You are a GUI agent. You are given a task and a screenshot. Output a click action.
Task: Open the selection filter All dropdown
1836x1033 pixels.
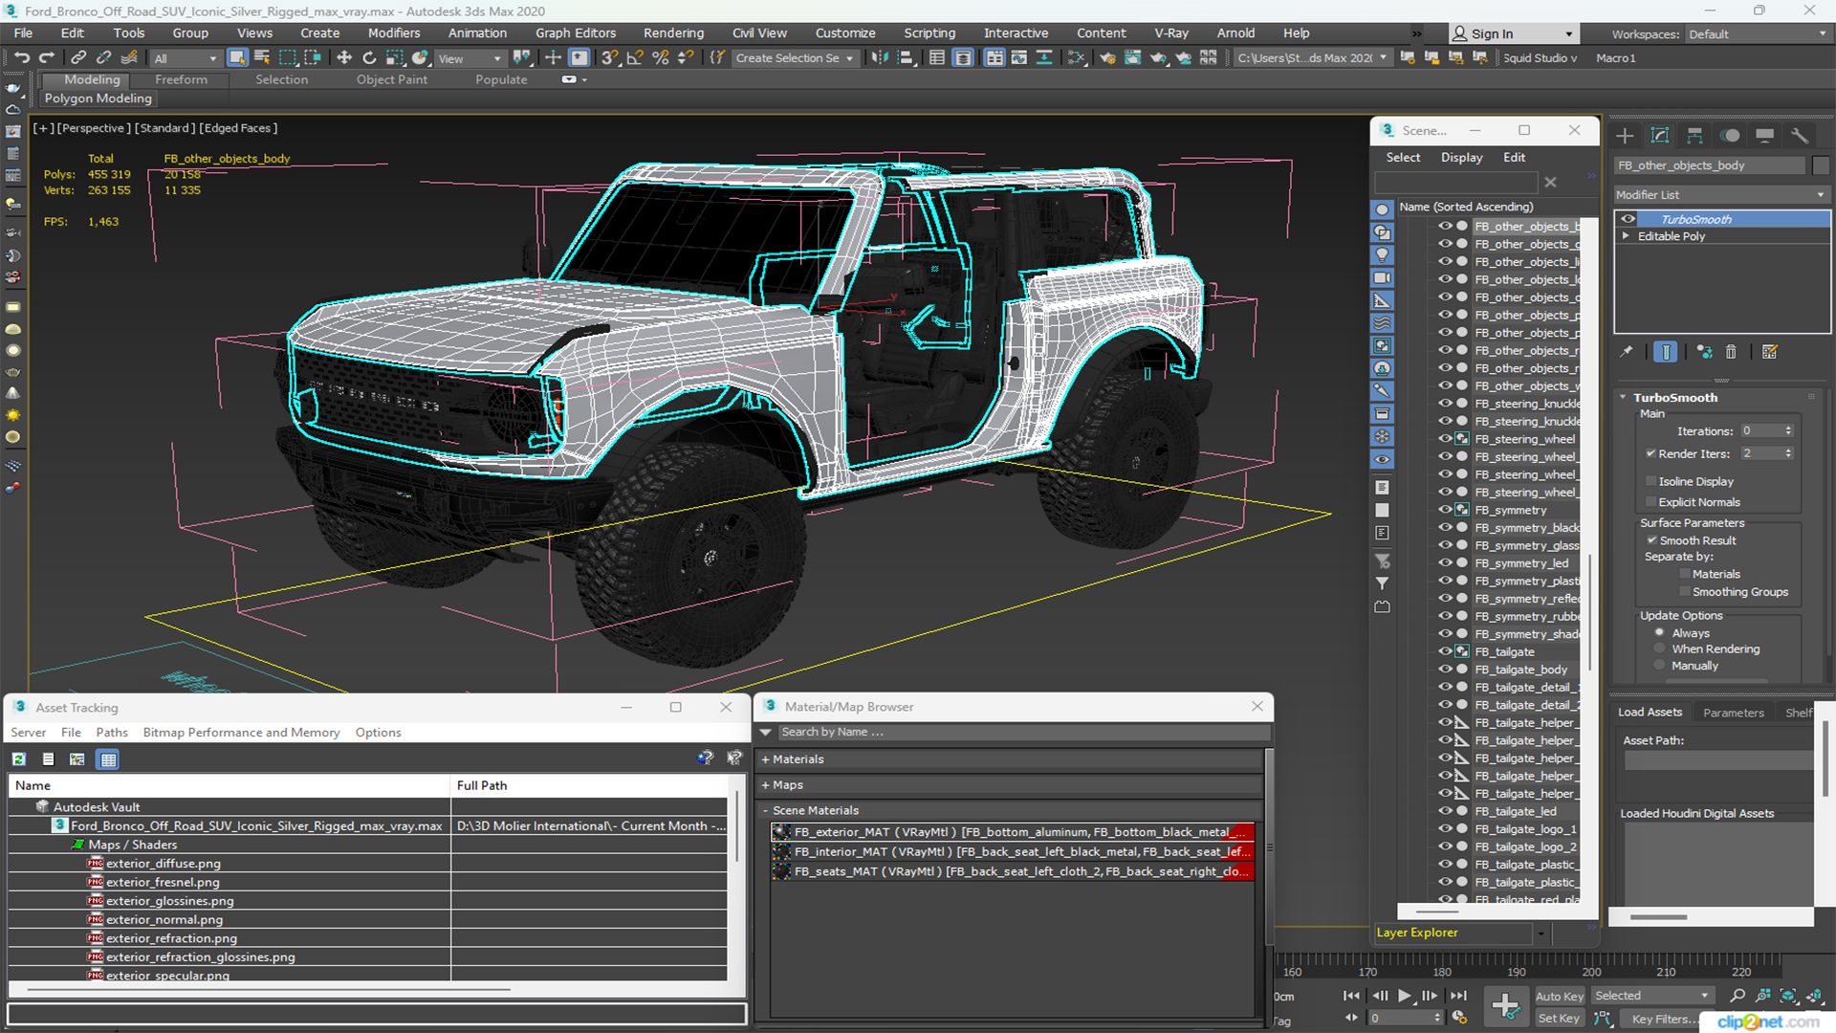click(x=185, y=58)
